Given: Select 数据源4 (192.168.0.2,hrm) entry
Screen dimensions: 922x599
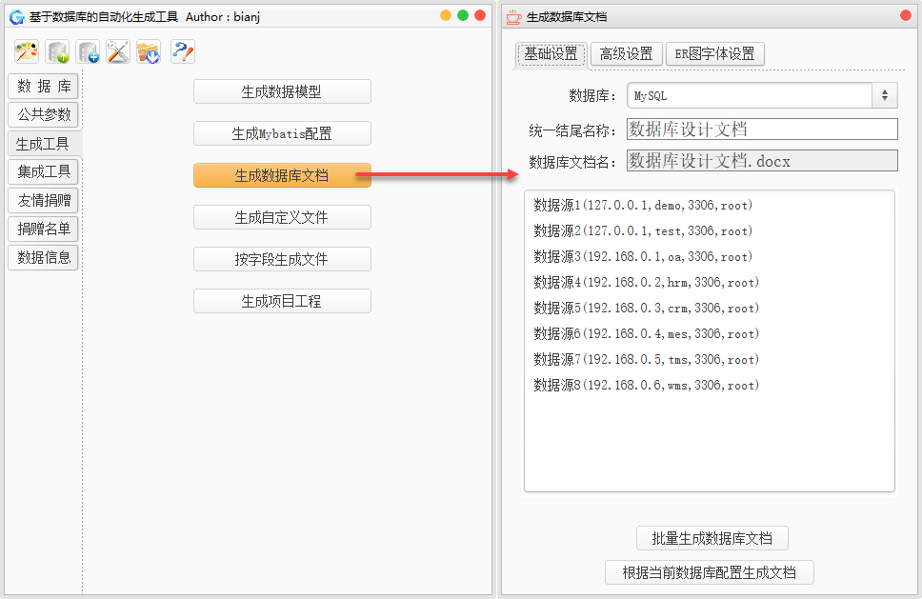Looking at the screenshot, I should point(646,283).
